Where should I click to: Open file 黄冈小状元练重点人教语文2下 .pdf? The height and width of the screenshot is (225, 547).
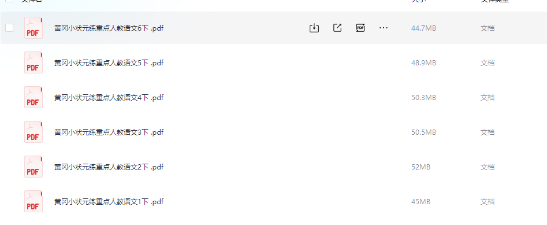click(109, 167)
